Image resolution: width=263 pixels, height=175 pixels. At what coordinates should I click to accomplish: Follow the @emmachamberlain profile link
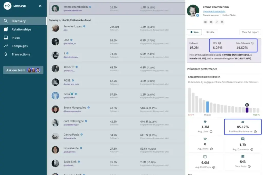[214, 12]
